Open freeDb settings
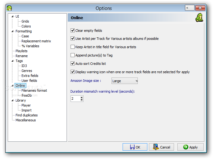Image resolution: width=213 pixels, height=159 pixels. [x=27, y=95]
